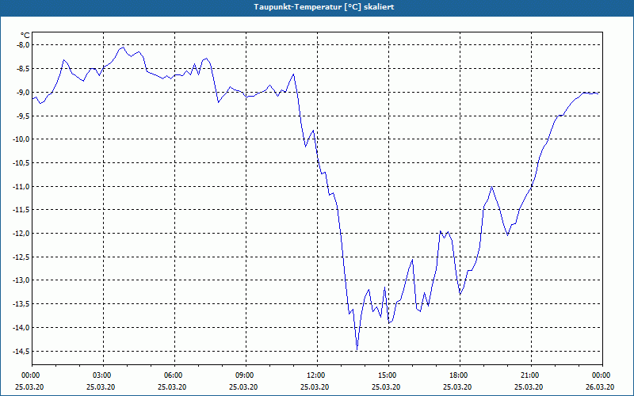
Task: Select the 06:00 x-axis time label
Action: coord(174,375)
